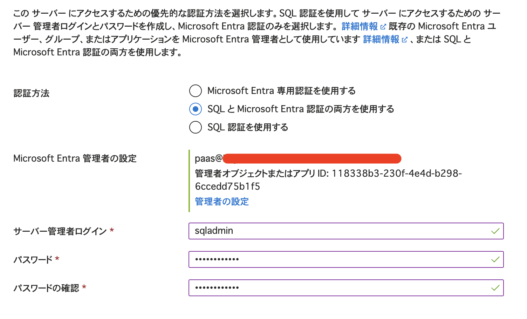The height and width of the screenshot is (319, 527).
Task: Click the サーバー管理者ログイン input field
Action: click(x=346, y=231)
